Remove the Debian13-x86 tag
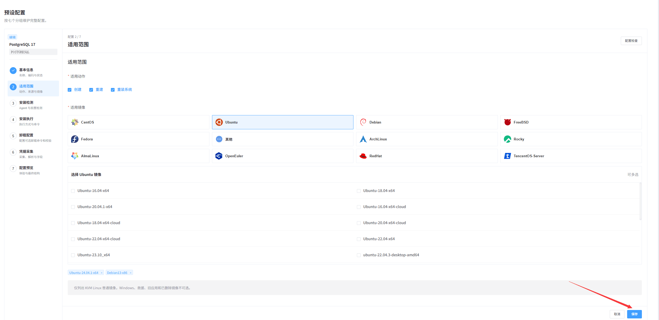Screen dimensions: 659x320 click(130, 273)
